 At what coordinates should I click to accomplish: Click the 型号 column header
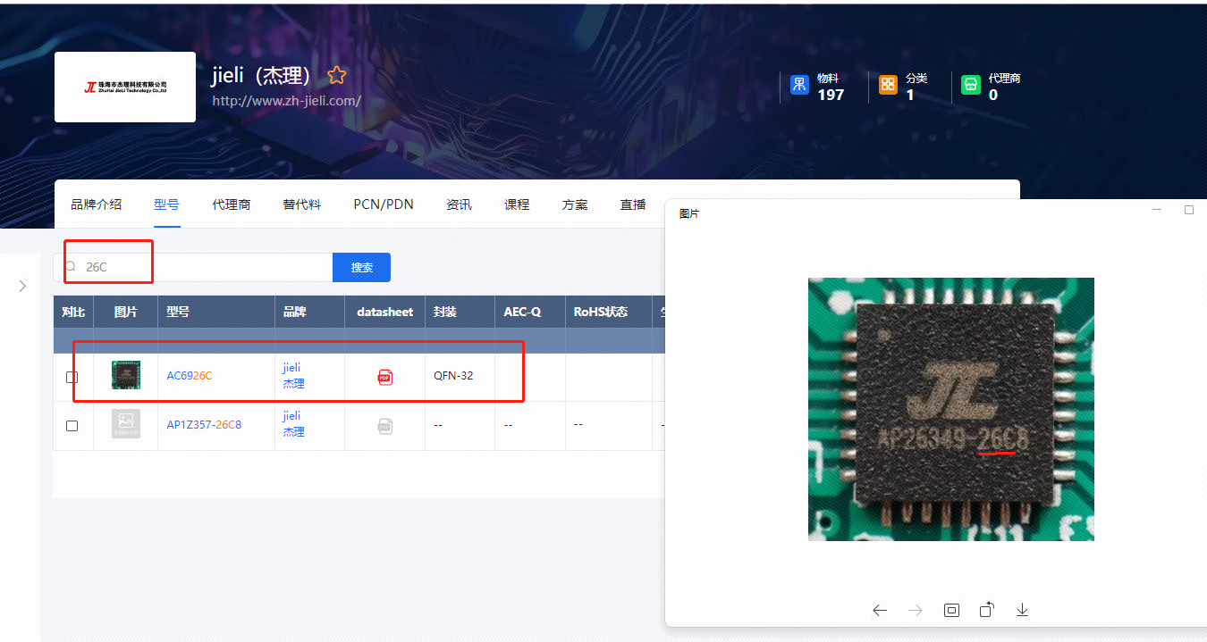[178, 312]
